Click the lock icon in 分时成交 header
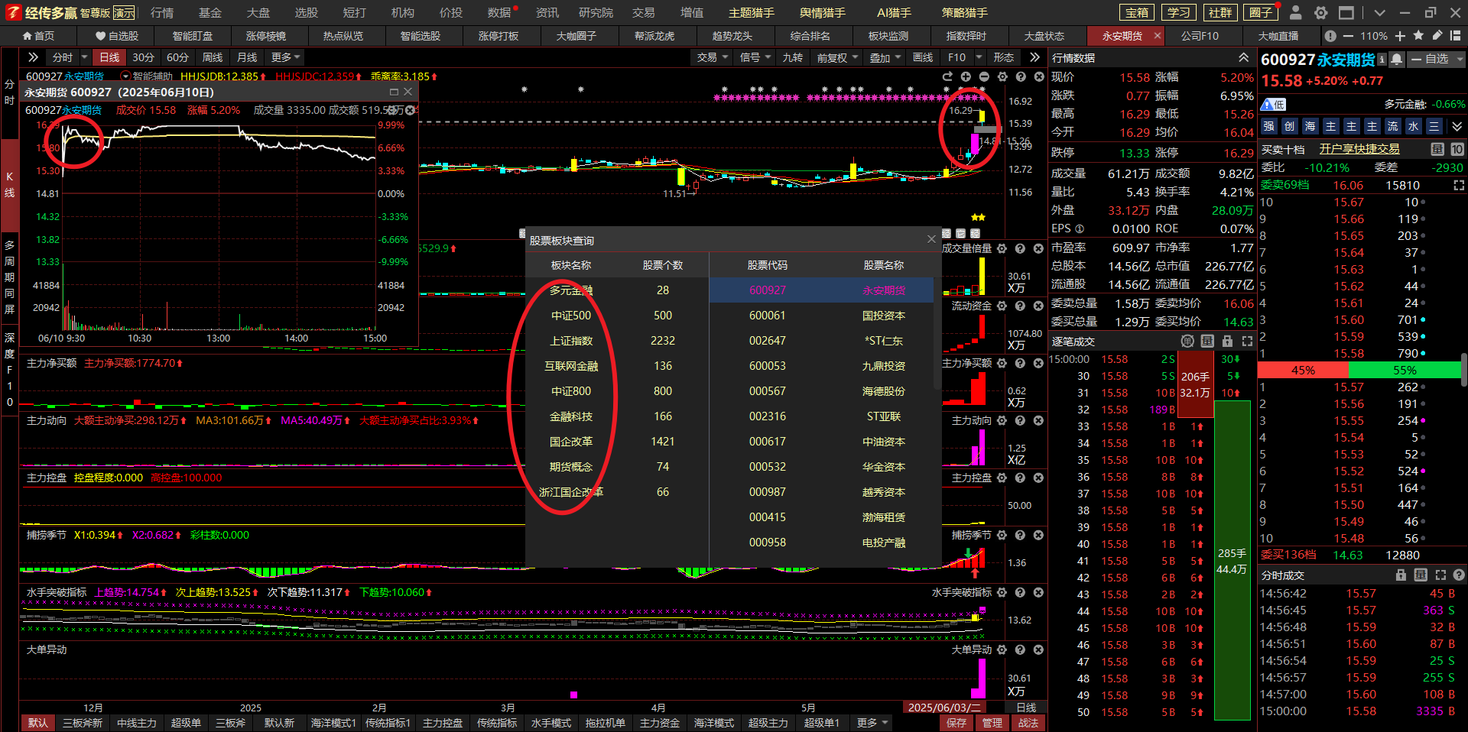Image resolution: width=1468 pixels, height=732 pixels. (1401, 575)
